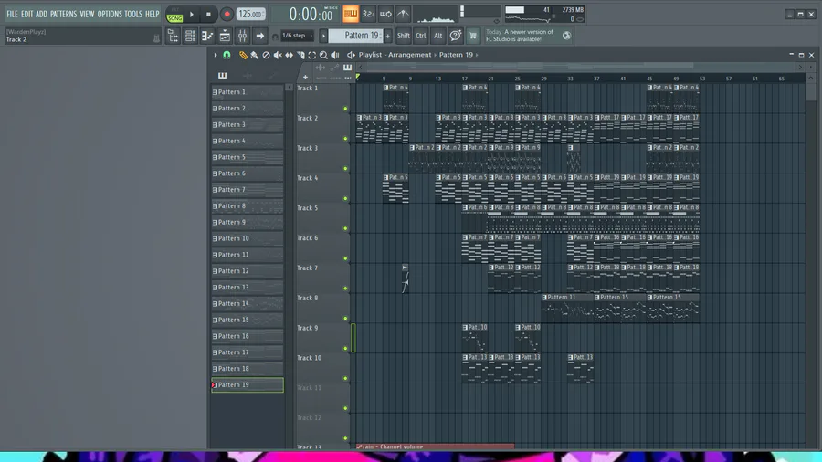Open the PATTERNS menu
822x462 pixels.
pyautogui.click(x=63, y=14)
